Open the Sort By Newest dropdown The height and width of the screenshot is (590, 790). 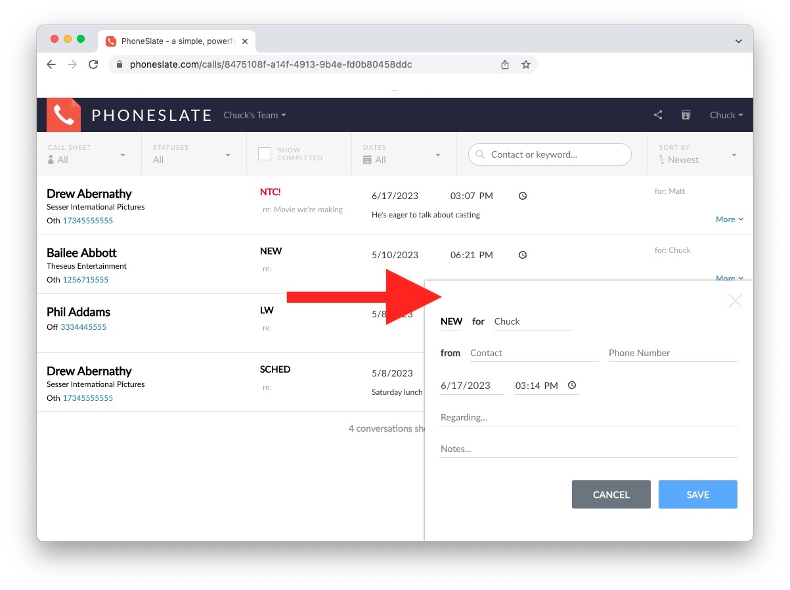pyautogui.click(x=699, y=154)
